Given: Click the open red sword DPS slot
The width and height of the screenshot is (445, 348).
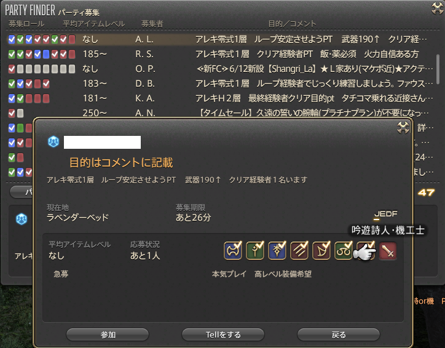Looking at the screenshot, I should (x=388, y=251).
